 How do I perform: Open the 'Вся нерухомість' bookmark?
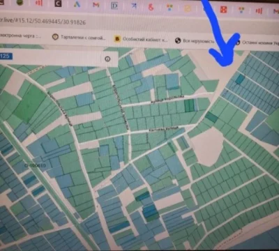click(x=195, y=41)
